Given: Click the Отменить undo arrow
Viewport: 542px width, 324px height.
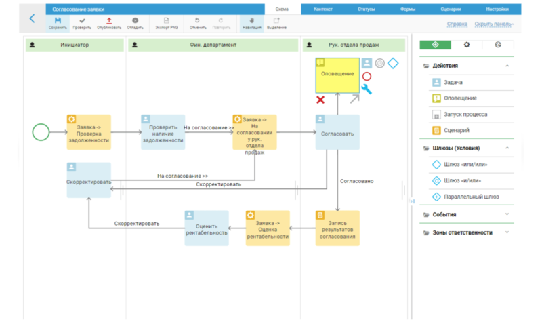Looking at the screenshot, I should 197,22.
